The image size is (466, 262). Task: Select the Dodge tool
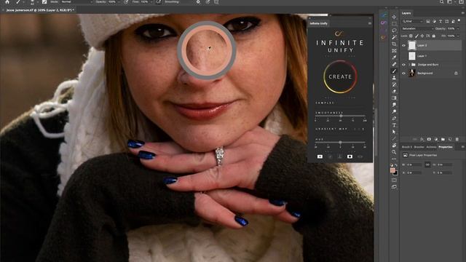coord(394,111)
